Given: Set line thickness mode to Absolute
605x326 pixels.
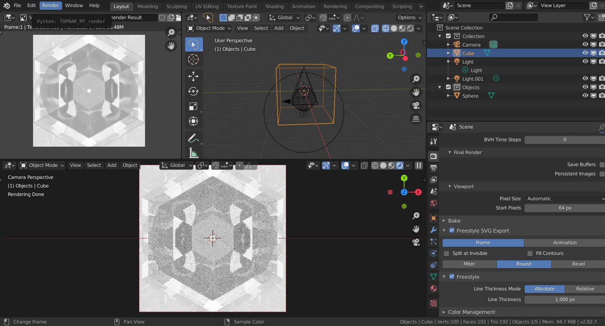Looking at the screenshot, I should (545, 289).
